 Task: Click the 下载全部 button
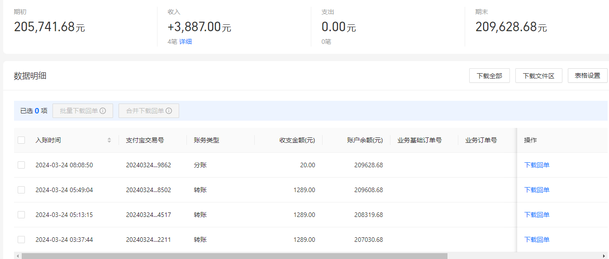(x=490, y=75)
